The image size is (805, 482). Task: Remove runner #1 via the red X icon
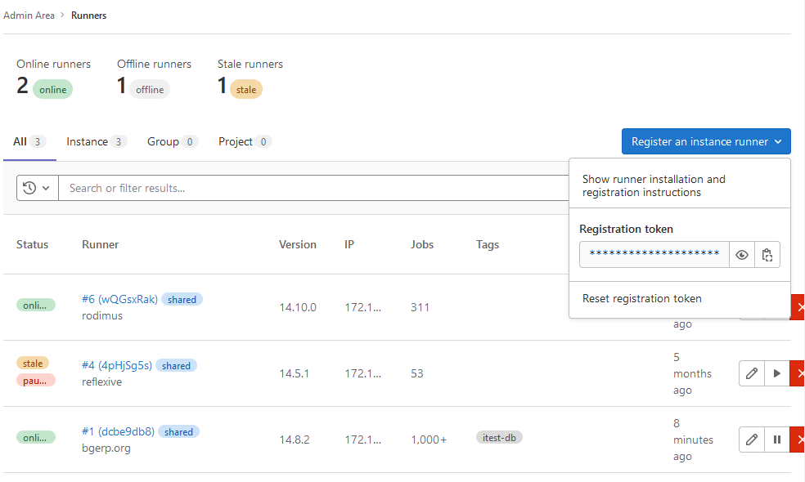coord(799,439)
